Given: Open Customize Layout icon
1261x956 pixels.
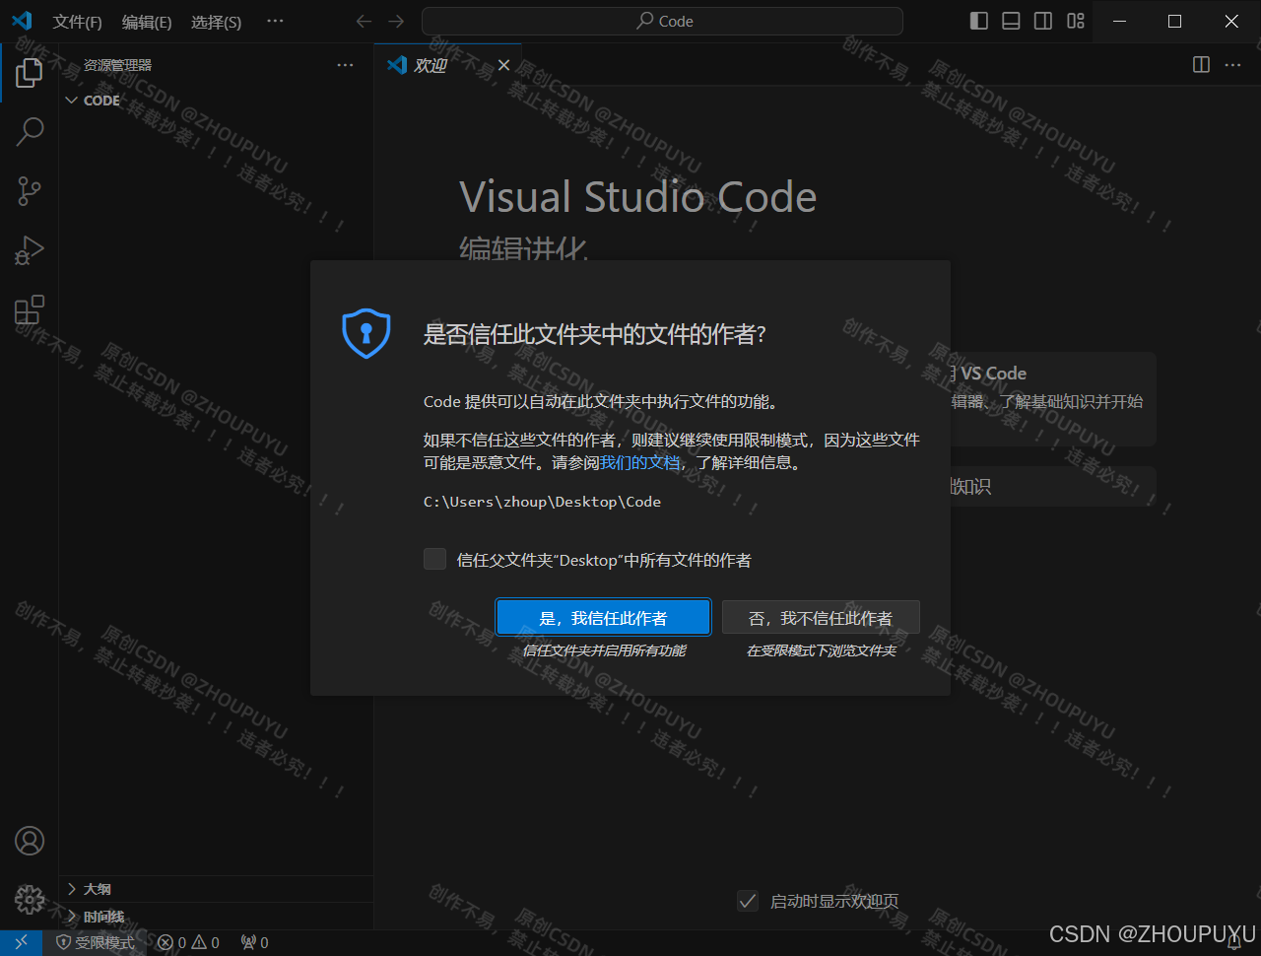Looking at the screenshot, I should [1076, 21].
